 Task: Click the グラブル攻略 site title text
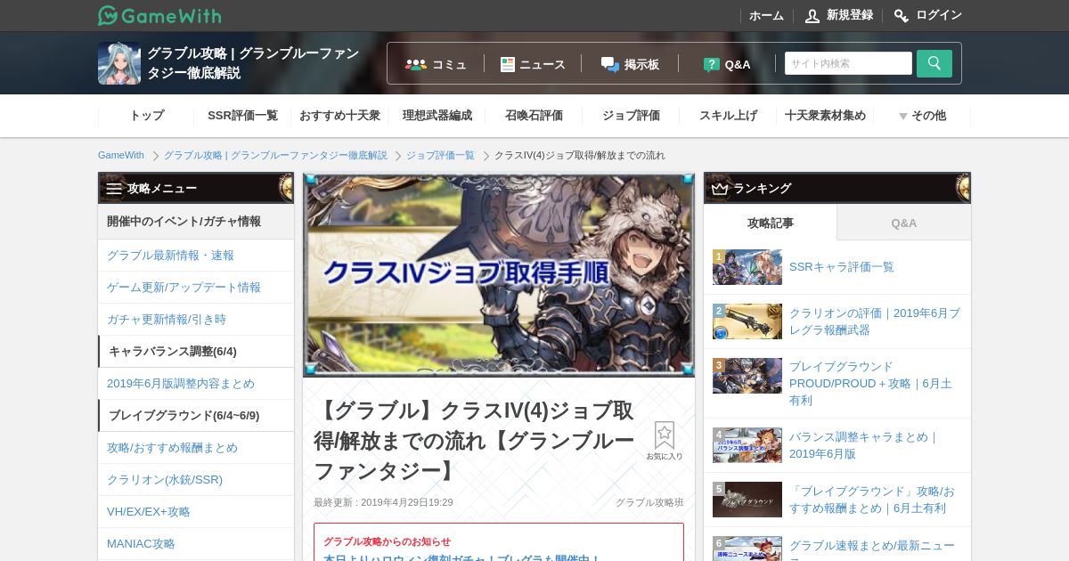[253, 63]
